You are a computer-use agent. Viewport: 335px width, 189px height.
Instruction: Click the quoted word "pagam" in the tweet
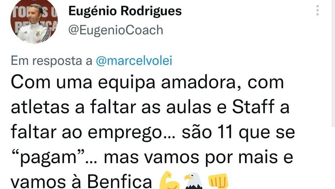coord(48,158)
